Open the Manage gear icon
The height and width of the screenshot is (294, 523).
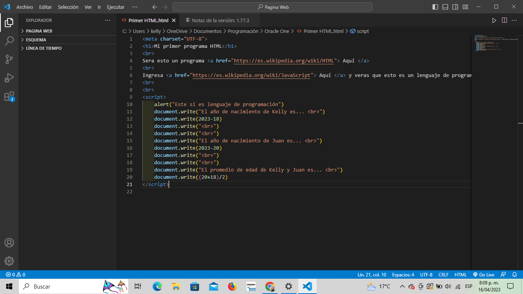9,261
